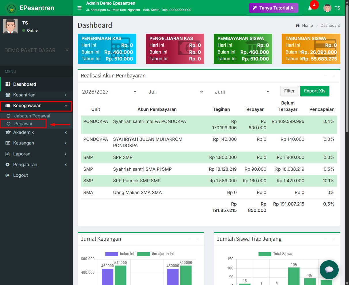The width and height of the screenshot is (349, 285).
Task: Click the TS user avatar in top bar
Action: pyautogui.click(x=327, y=8)
